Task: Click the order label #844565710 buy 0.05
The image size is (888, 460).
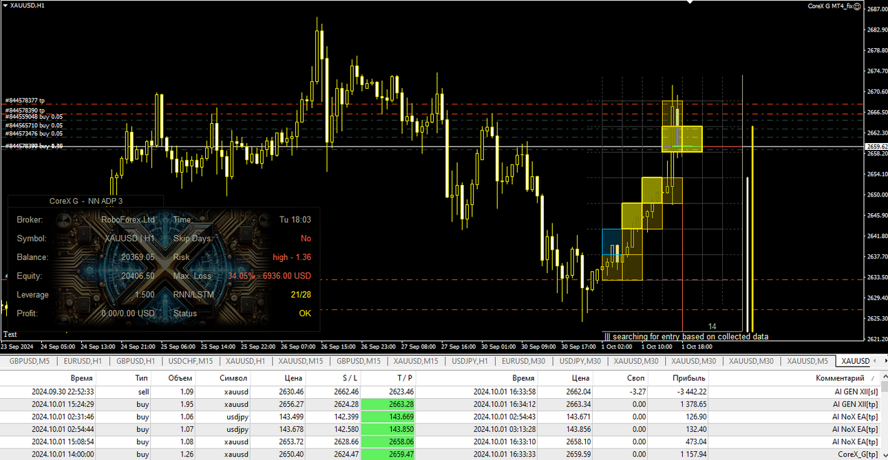Action: point(34,126)
